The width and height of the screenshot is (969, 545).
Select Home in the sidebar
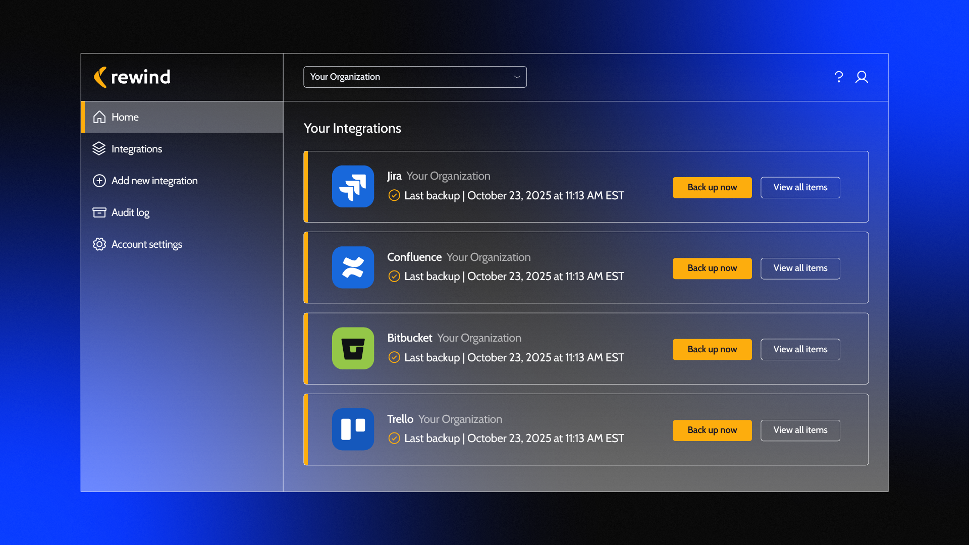tap(125, 117)
